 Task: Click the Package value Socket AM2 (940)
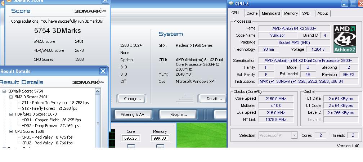pyautogui.click(x=294, y=42)
